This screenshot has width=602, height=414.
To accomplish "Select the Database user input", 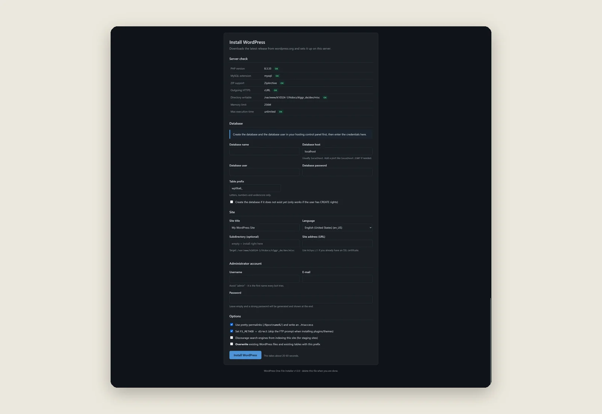I will (x=265, y=172).
